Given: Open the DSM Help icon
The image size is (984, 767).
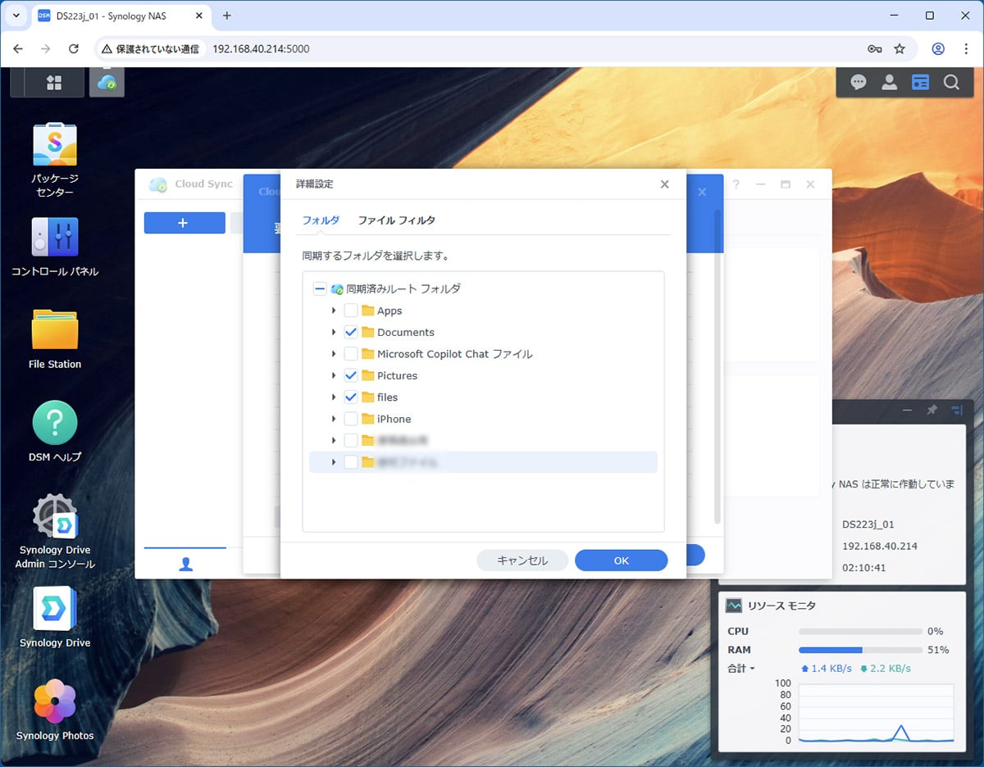Looking at the screenshot, I should click(x=55, y=423).
